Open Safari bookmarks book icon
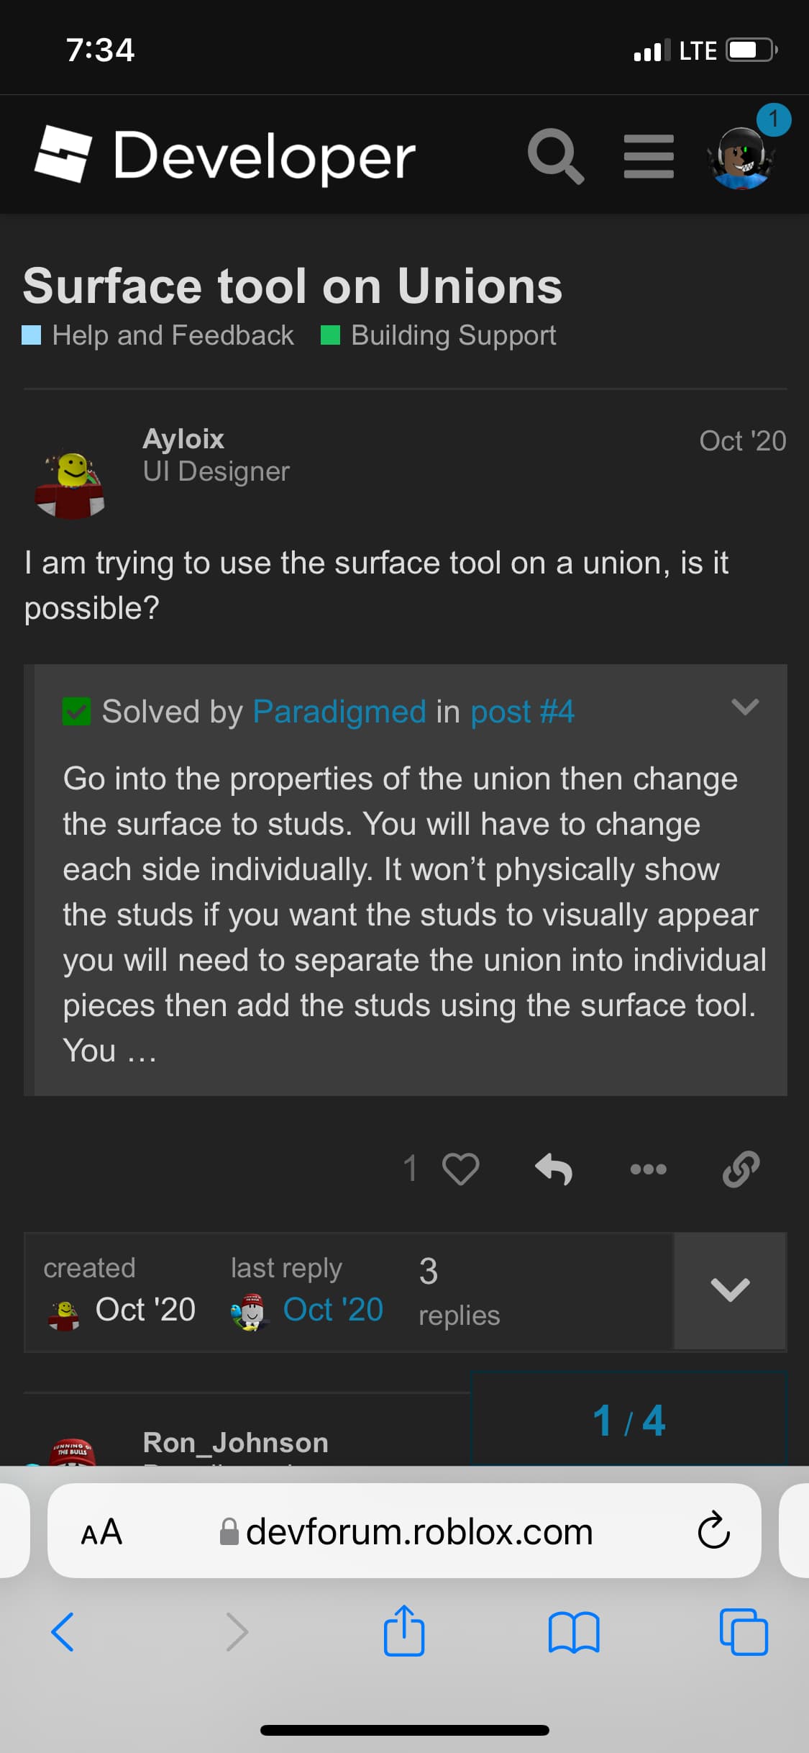 click(x=573, y=1631)
